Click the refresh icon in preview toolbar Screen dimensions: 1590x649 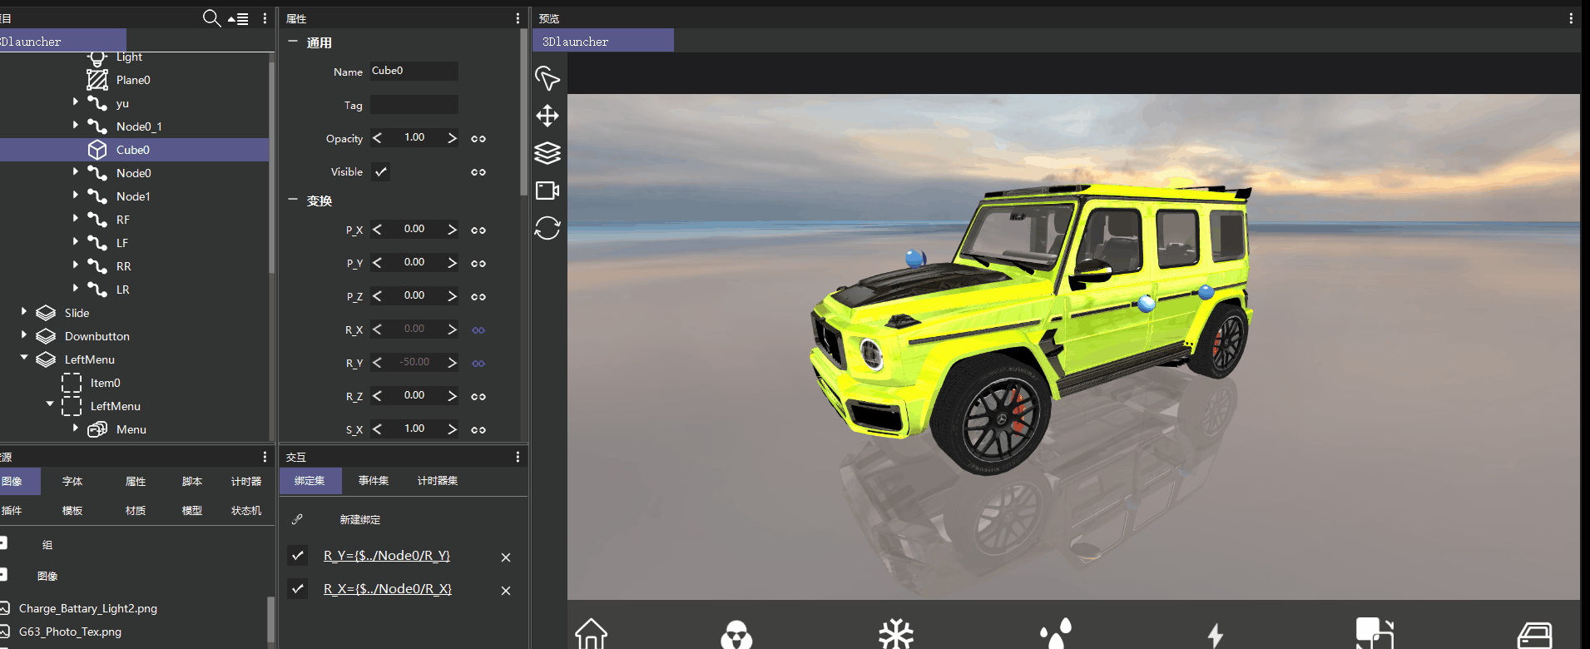547,228
